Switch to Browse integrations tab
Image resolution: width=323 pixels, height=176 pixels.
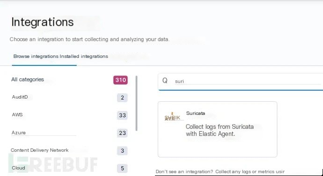pos(36,56)
